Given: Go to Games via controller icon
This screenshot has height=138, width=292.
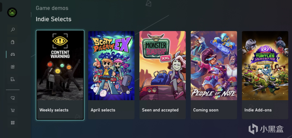Looking at the screenshot, I should pos(13,54).
